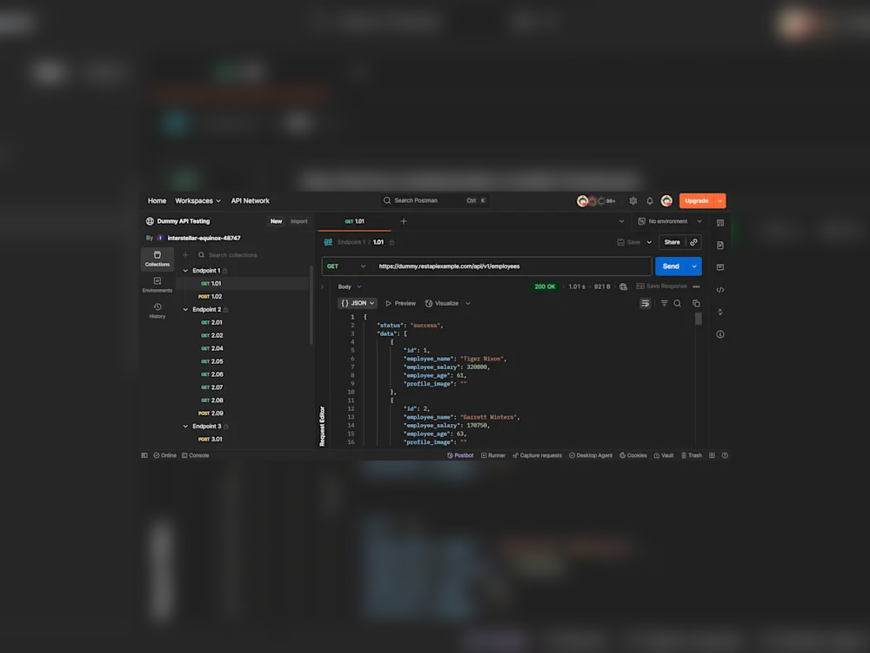Open the documentation icon in right sidebar
The image size is (870, 653).
(x=720, y=245)
